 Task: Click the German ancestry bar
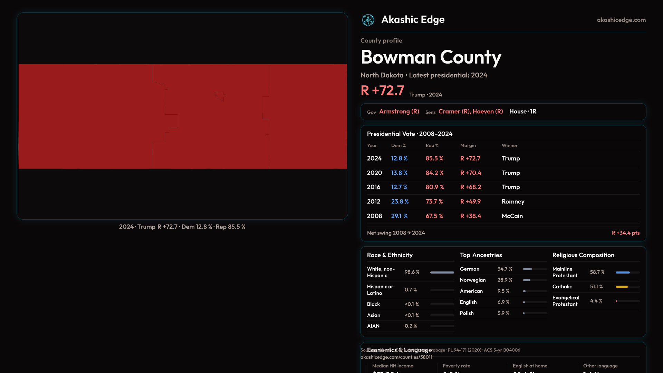[528, 269]
